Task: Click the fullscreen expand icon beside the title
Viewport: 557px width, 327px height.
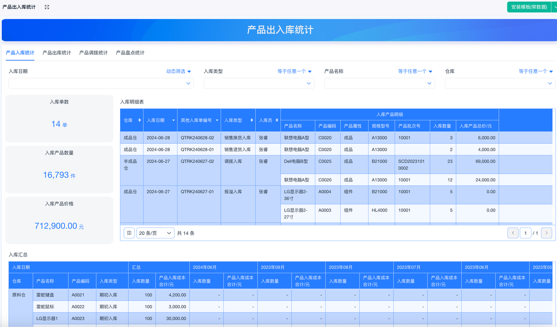Action: [x=47, y=7]
